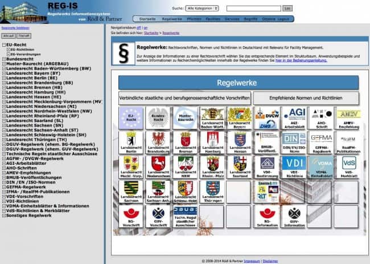
Task: Open the Disclaimer footer link
Action: [x=270, y=261]
